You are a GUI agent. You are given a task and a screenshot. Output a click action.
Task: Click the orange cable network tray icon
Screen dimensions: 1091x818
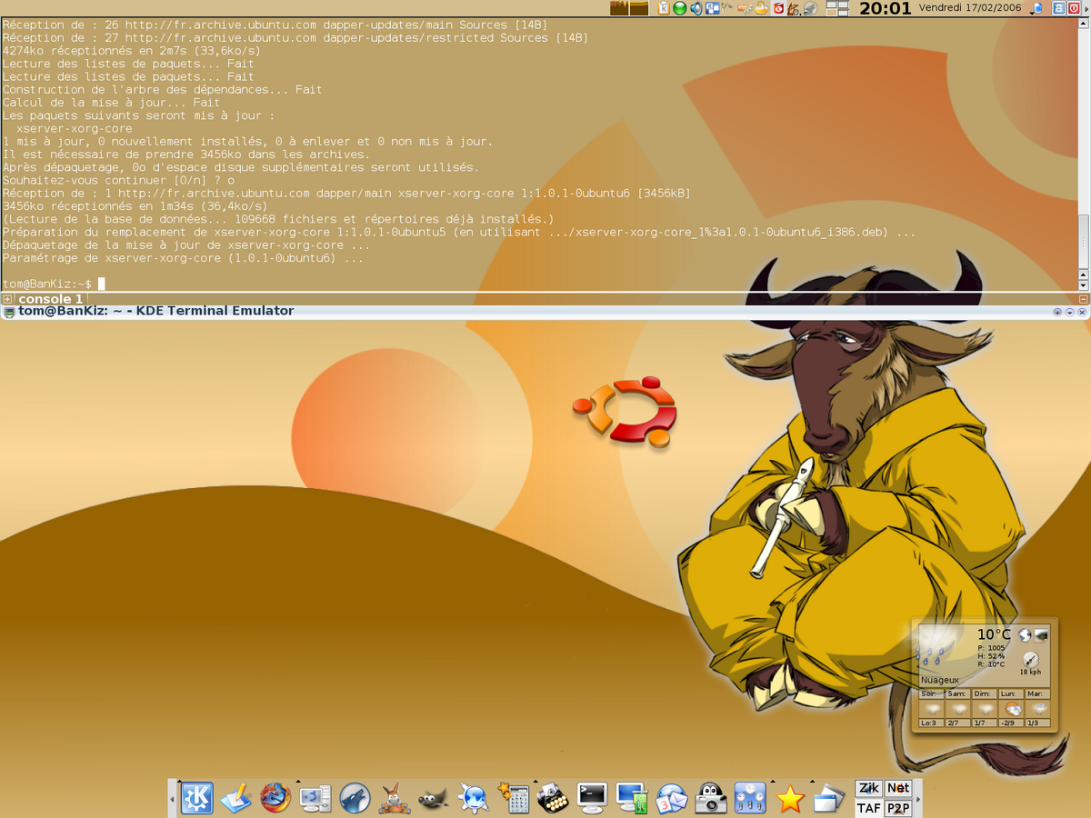coord(746,9)
